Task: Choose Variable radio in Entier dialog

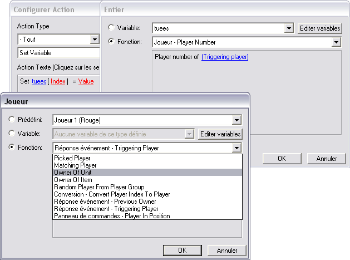Action: point(112,28)
